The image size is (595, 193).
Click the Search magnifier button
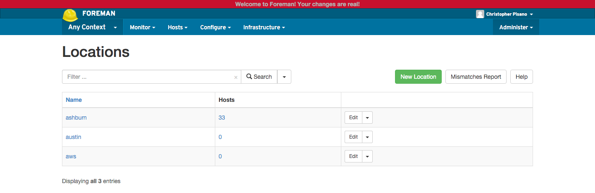tap(259, 77)
